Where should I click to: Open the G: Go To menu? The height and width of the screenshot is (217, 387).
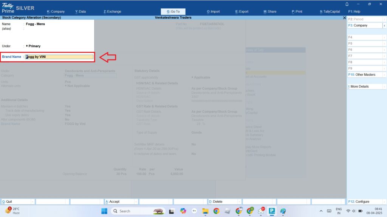[173, 11]
